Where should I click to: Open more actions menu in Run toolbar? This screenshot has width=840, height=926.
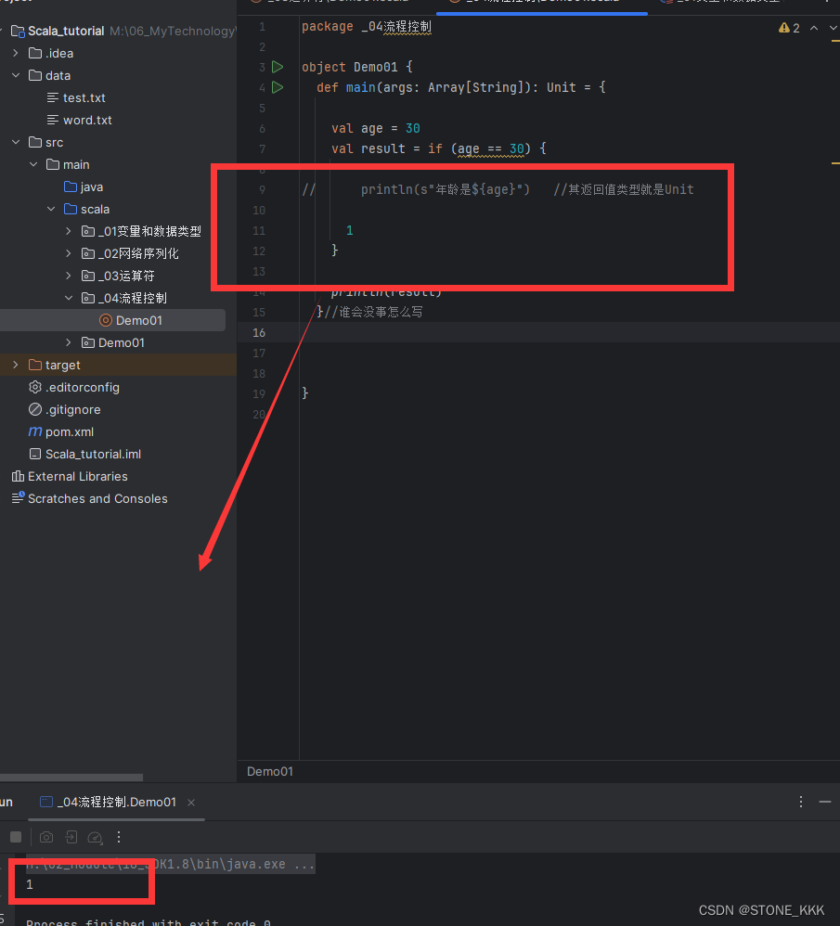click(x=119, y=837)
